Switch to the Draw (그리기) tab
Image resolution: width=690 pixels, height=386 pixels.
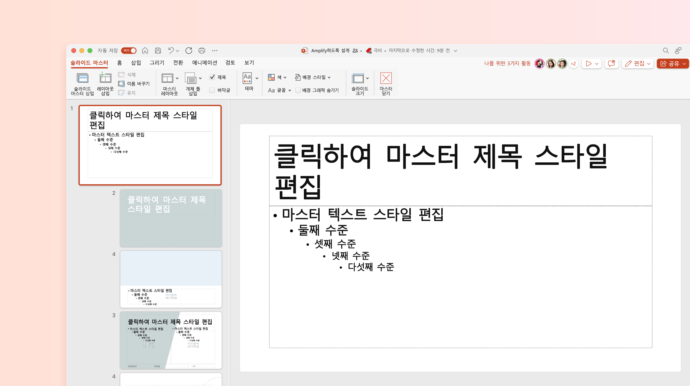pyautogui.click(x=157, y=63)
